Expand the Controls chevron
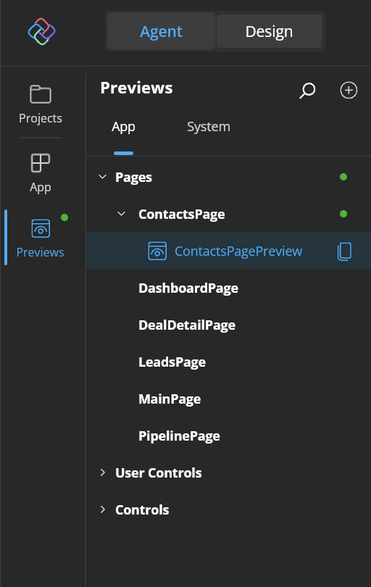The image size is (371, 587). click(103, 509)
